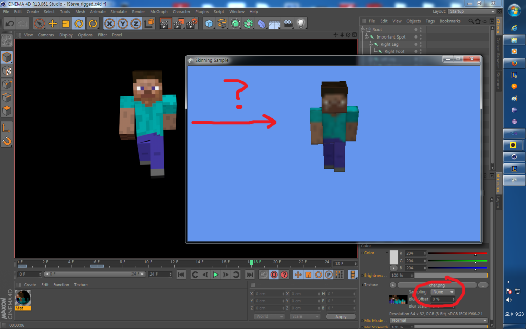Enable the Axis mode tool
The width and height of the screenshot is (526, 329).
point(7,128)
